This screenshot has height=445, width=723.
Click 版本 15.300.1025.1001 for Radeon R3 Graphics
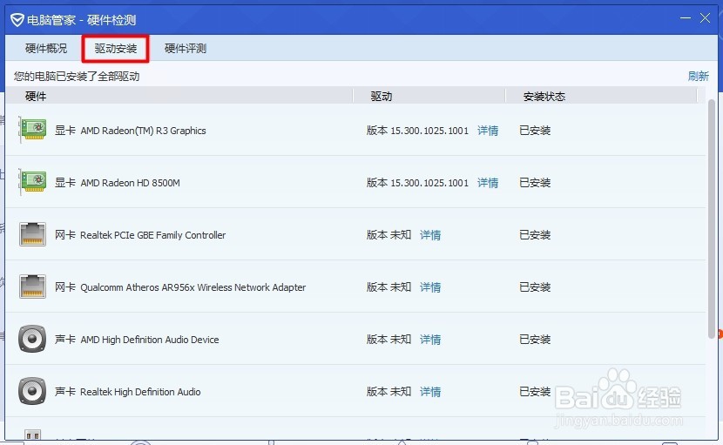point(417,131)
